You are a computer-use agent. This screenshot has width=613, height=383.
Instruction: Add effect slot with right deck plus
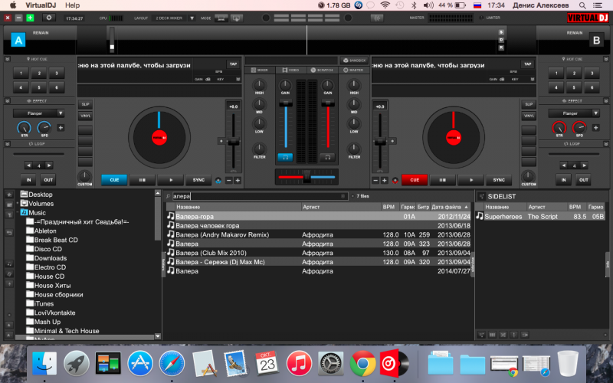pos(595,128)
